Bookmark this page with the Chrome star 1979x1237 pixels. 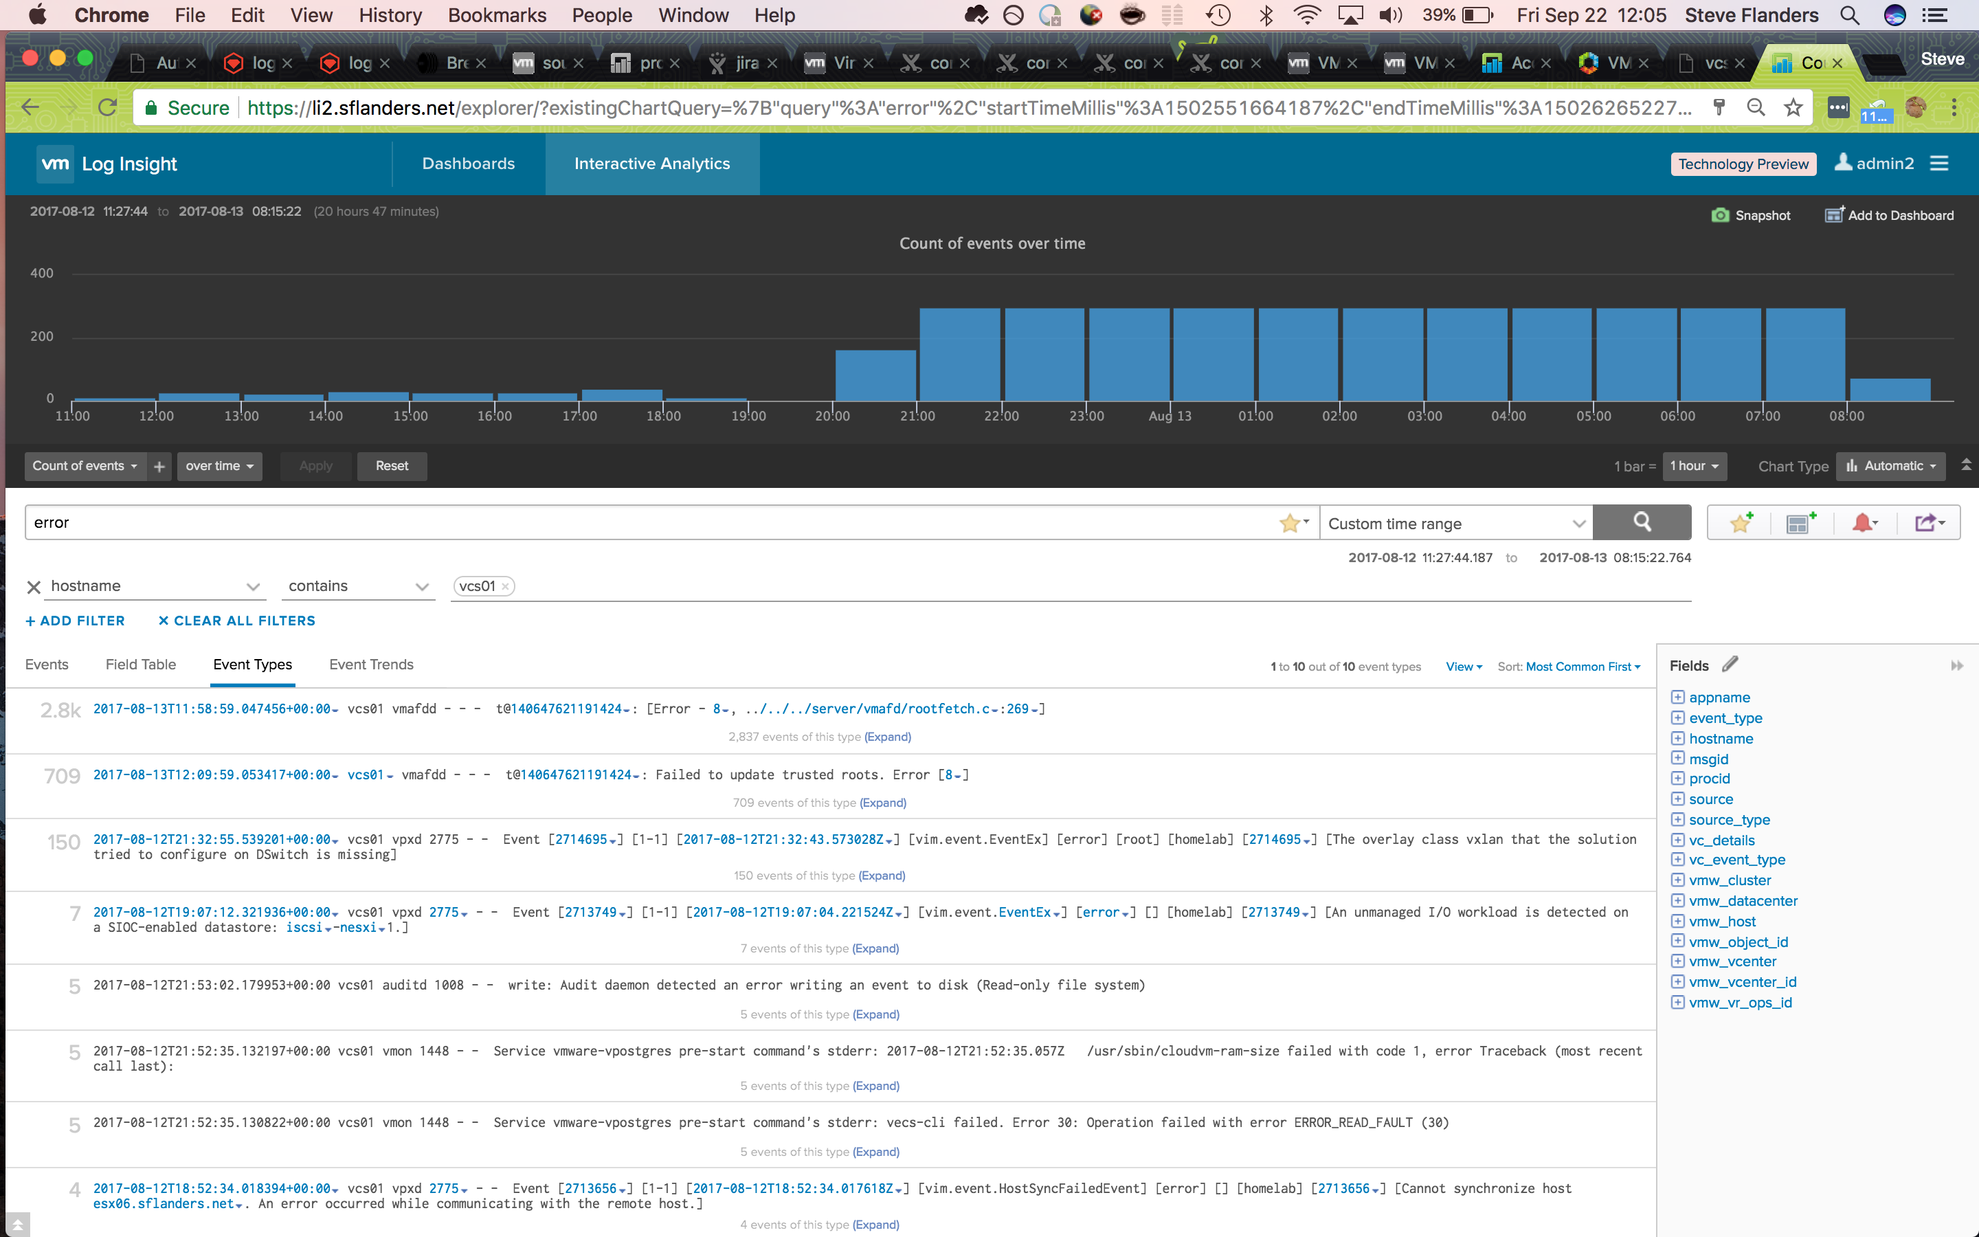pyautogui.click(x=1793, y=107)
